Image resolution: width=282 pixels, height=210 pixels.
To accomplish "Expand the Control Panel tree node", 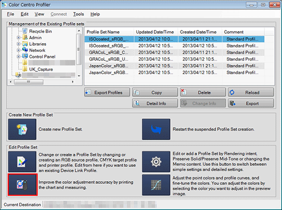I will tap(19, 57).
